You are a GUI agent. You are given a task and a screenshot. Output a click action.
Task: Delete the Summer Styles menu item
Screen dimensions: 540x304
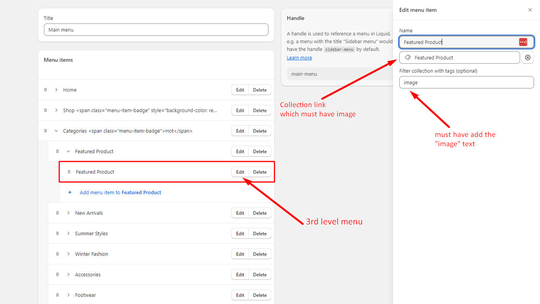point(260,234)
